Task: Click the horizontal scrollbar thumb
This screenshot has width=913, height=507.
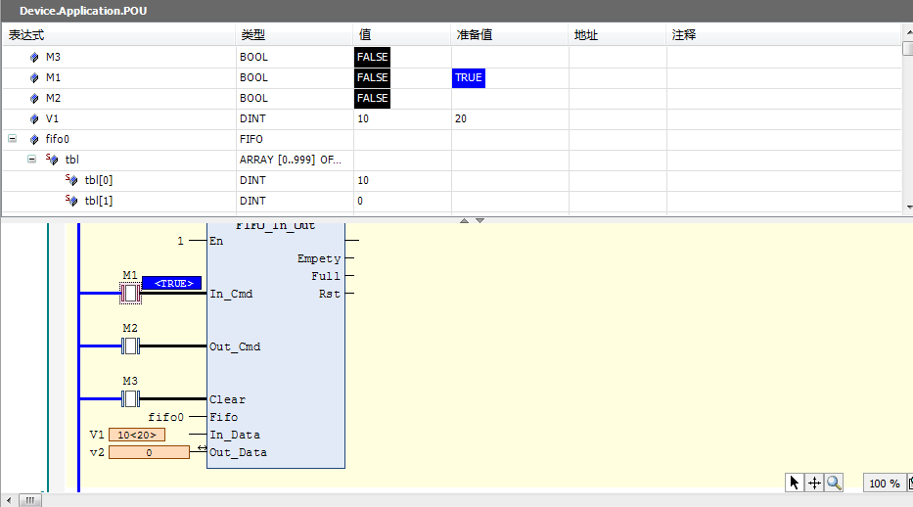Action: point(29,500)
